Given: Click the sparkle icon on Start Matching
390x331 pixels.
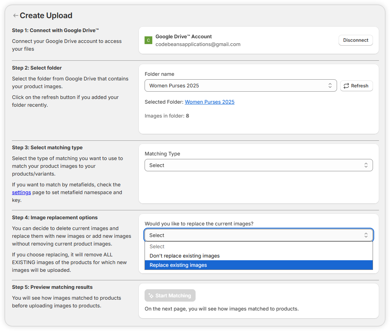Looking at the screenshot, I should coord(151,296).
